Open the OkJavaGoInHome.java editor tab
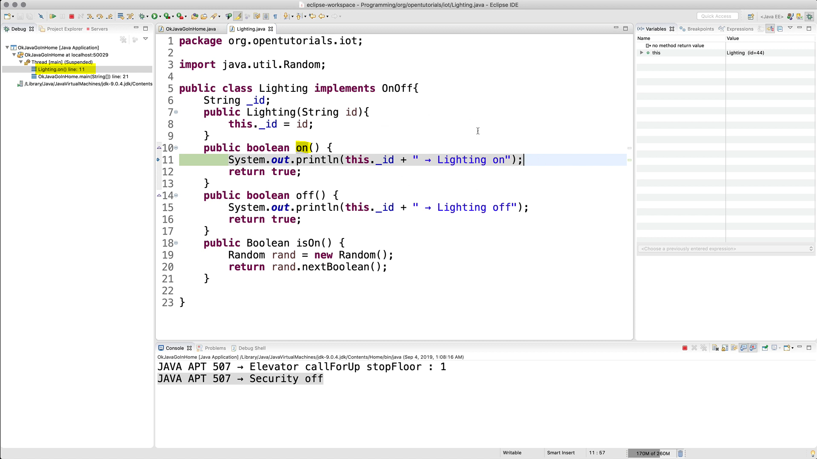Screen dimensions: 817x459 [190, 29]
